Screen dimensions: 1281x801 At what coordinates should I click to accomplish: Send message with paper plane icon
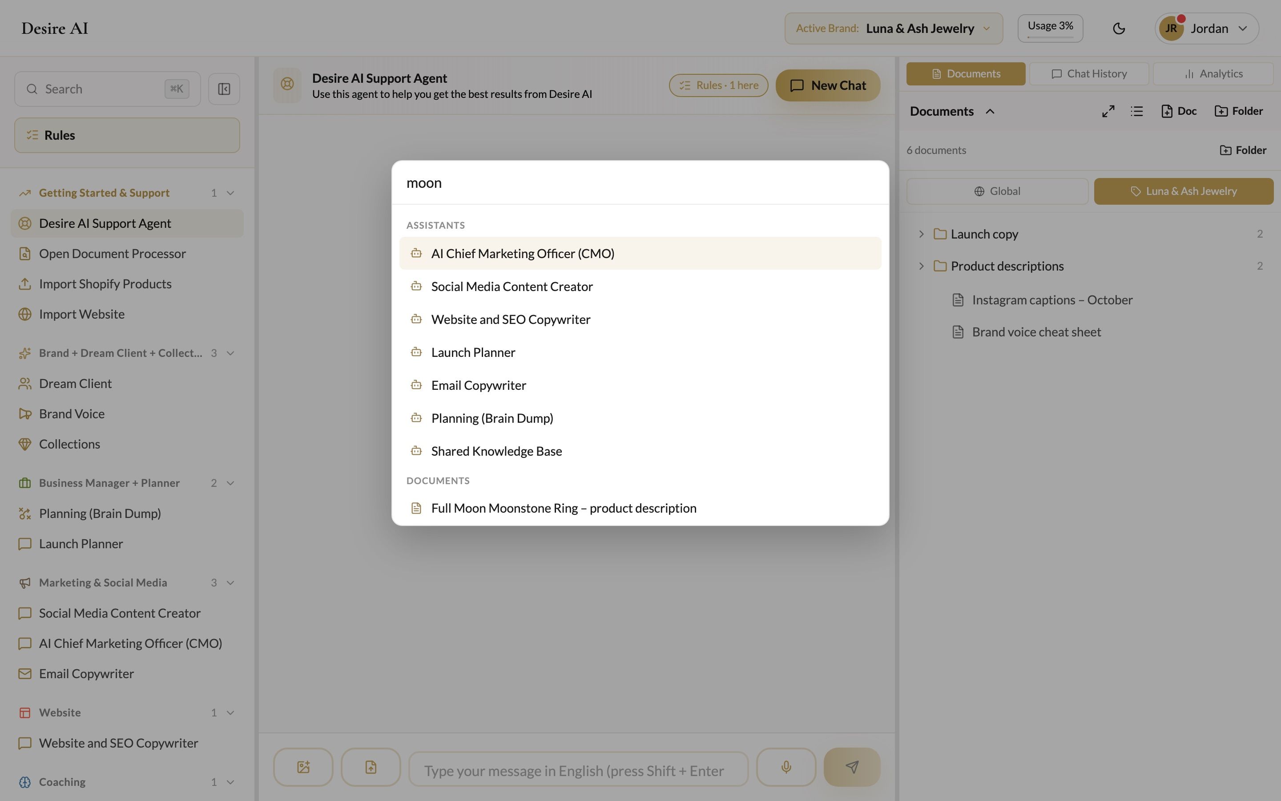(x=852, y=767)
